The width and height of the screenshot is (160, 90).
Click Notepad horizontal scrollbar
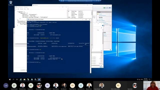click(21, 44)
